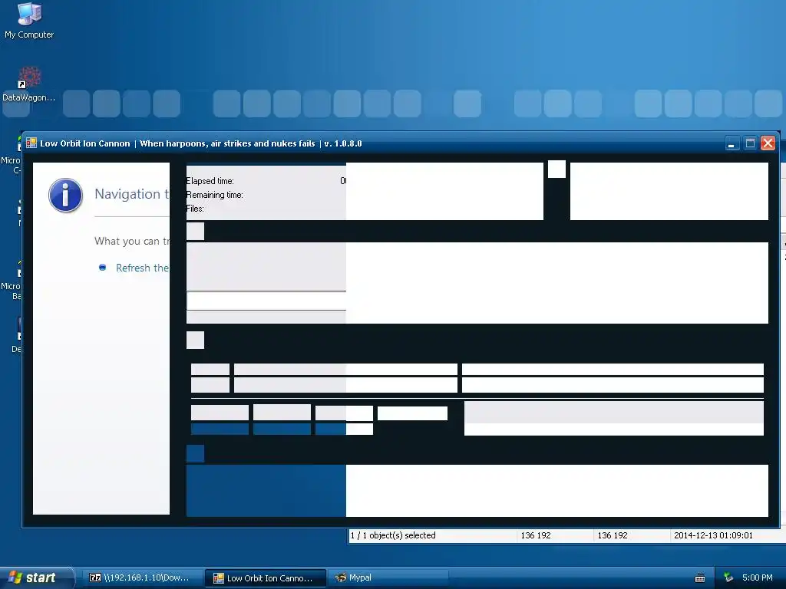Viewport: 786px width, 589px height.
Task: Follow the 'Refresh the' link
Action: [142, 268]
